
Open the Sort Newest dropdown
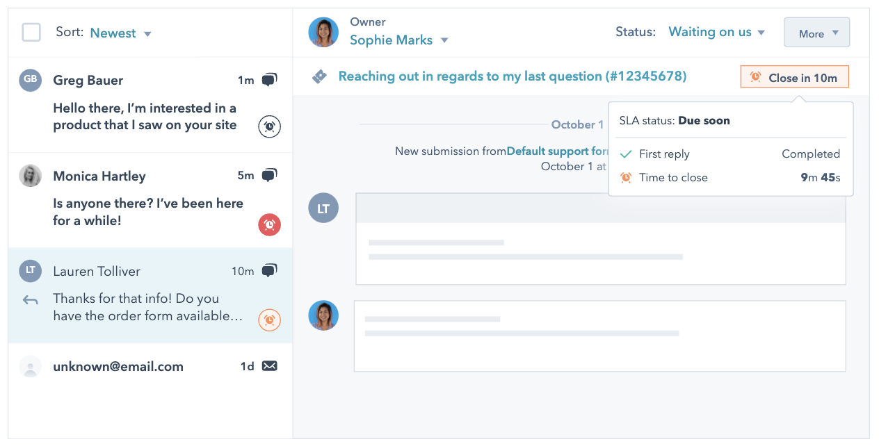[120, 33]
